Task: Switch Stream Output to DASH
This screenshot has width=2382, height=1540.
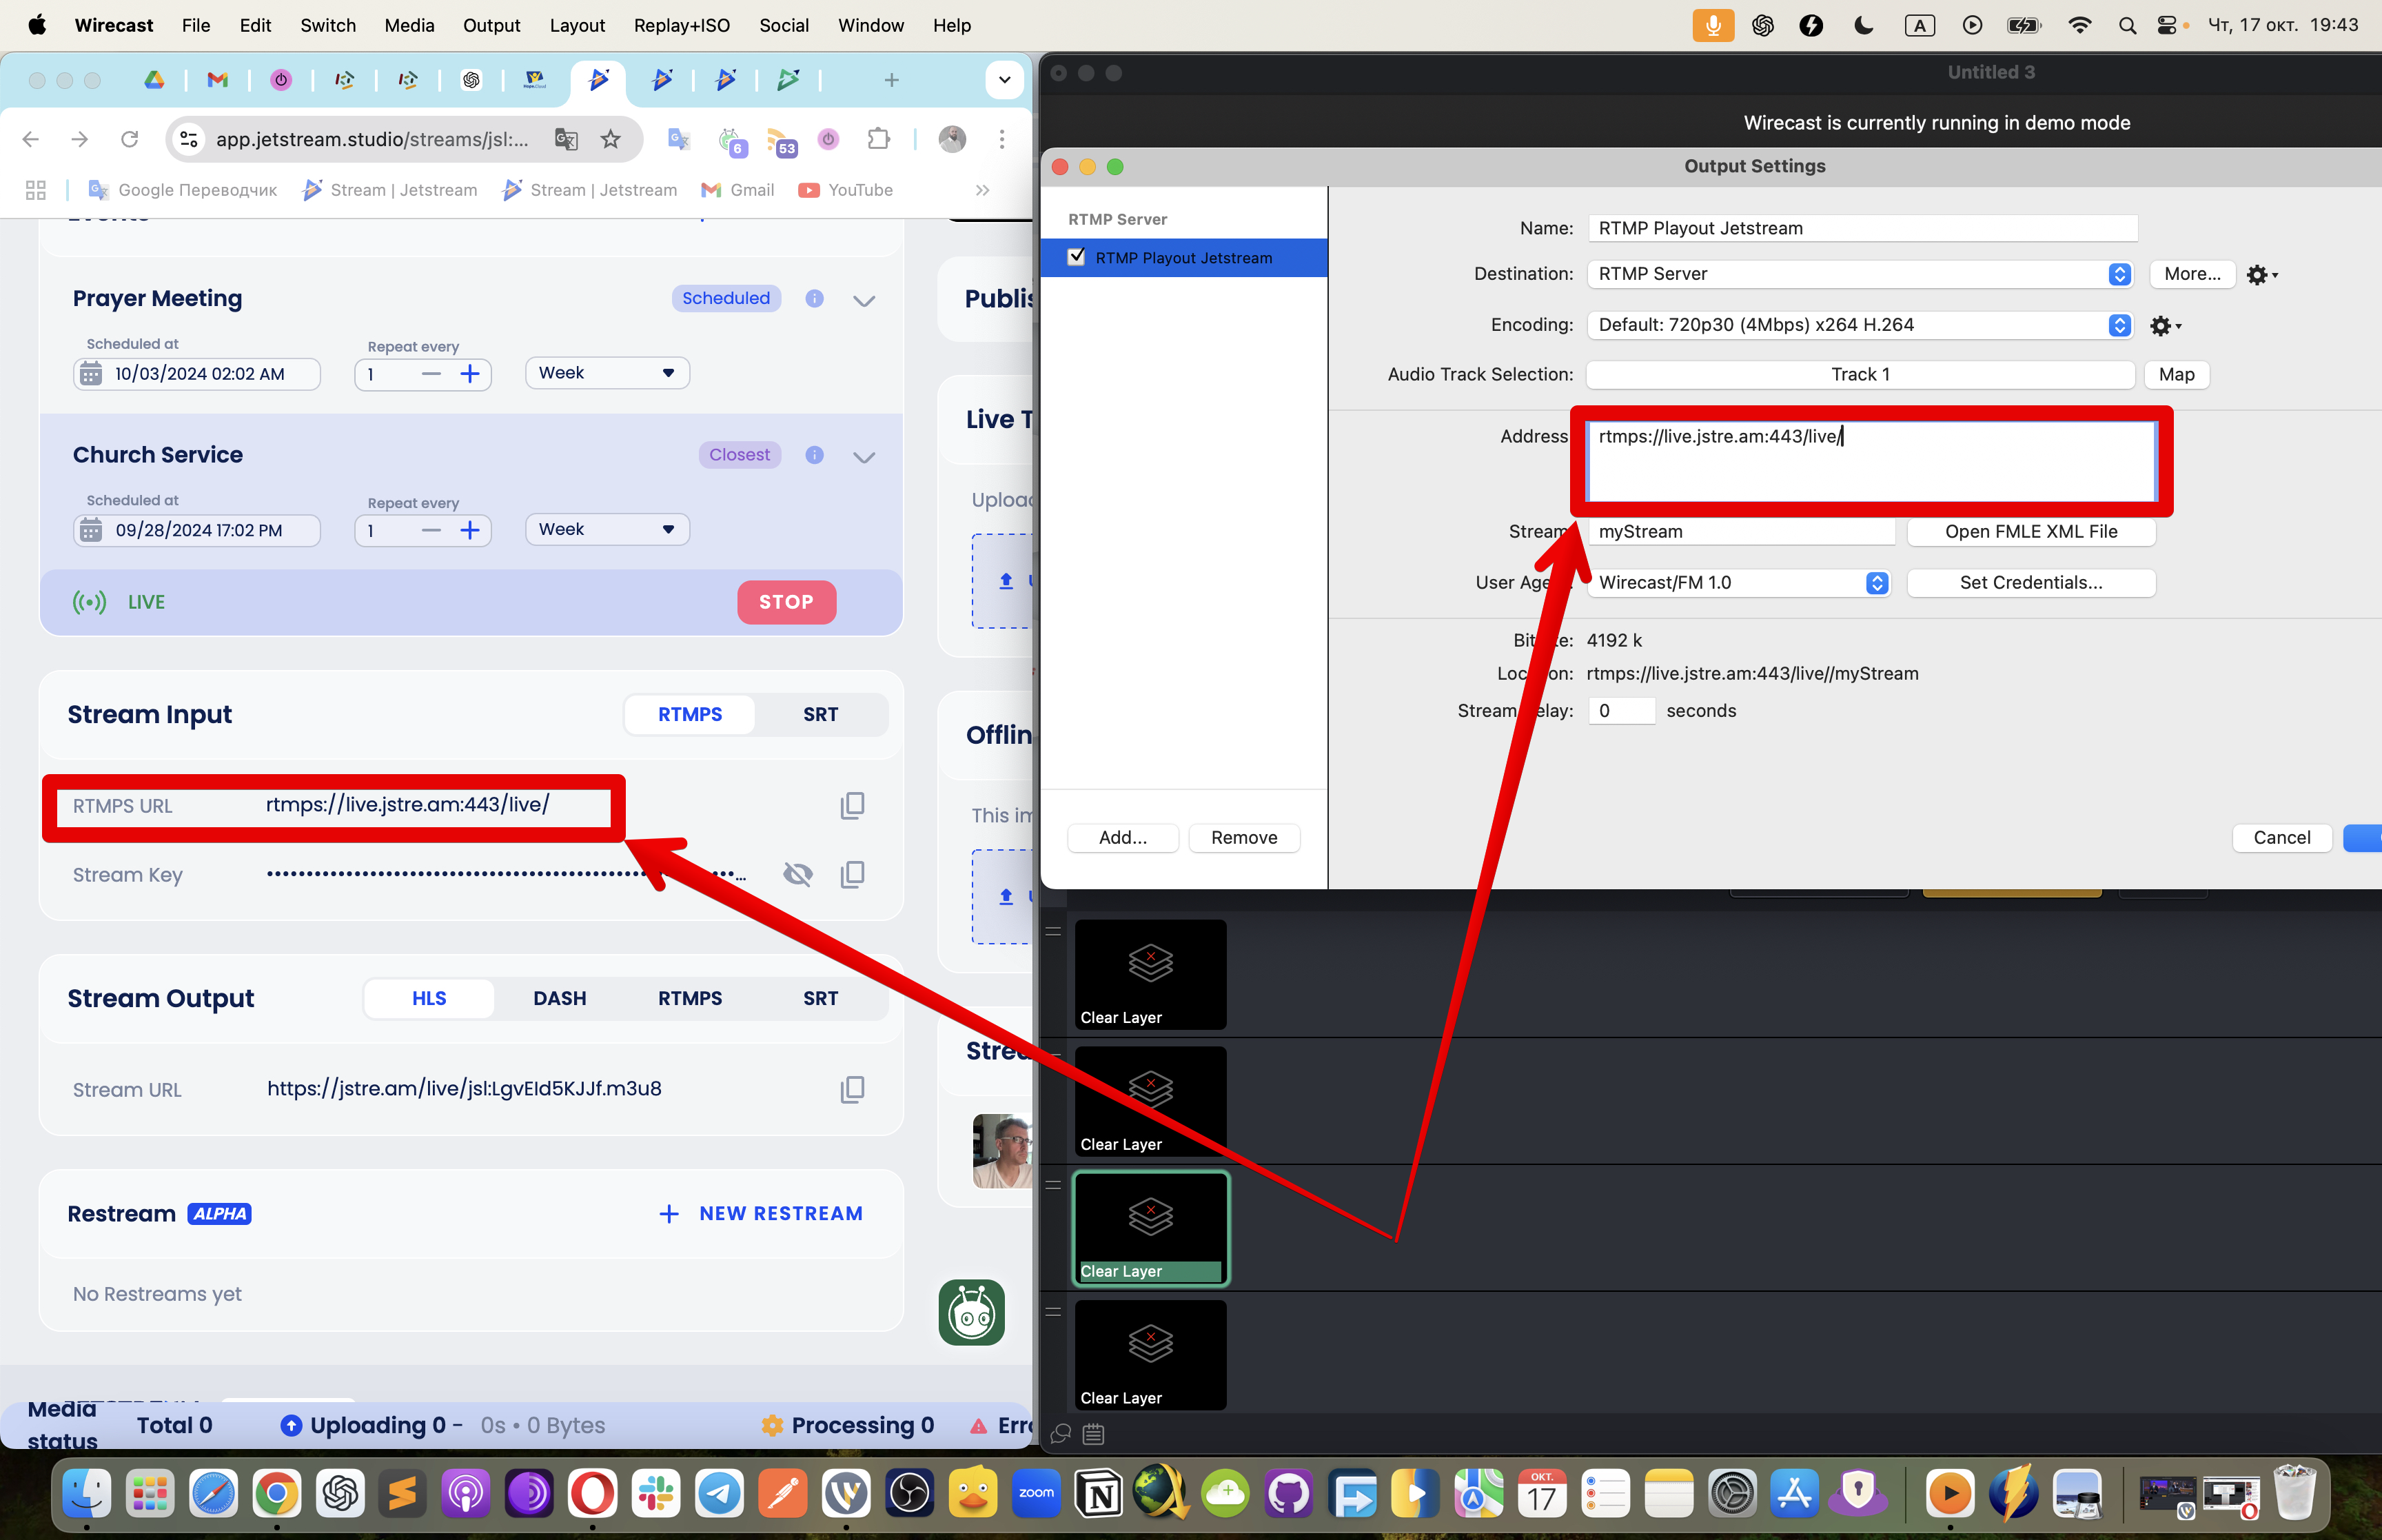Action: coord(560,998)
